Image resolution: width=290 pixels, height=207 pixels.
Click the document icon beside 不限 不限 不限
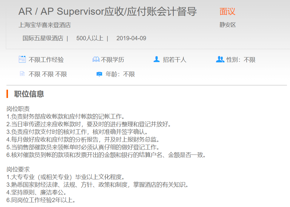pos(22,74)
